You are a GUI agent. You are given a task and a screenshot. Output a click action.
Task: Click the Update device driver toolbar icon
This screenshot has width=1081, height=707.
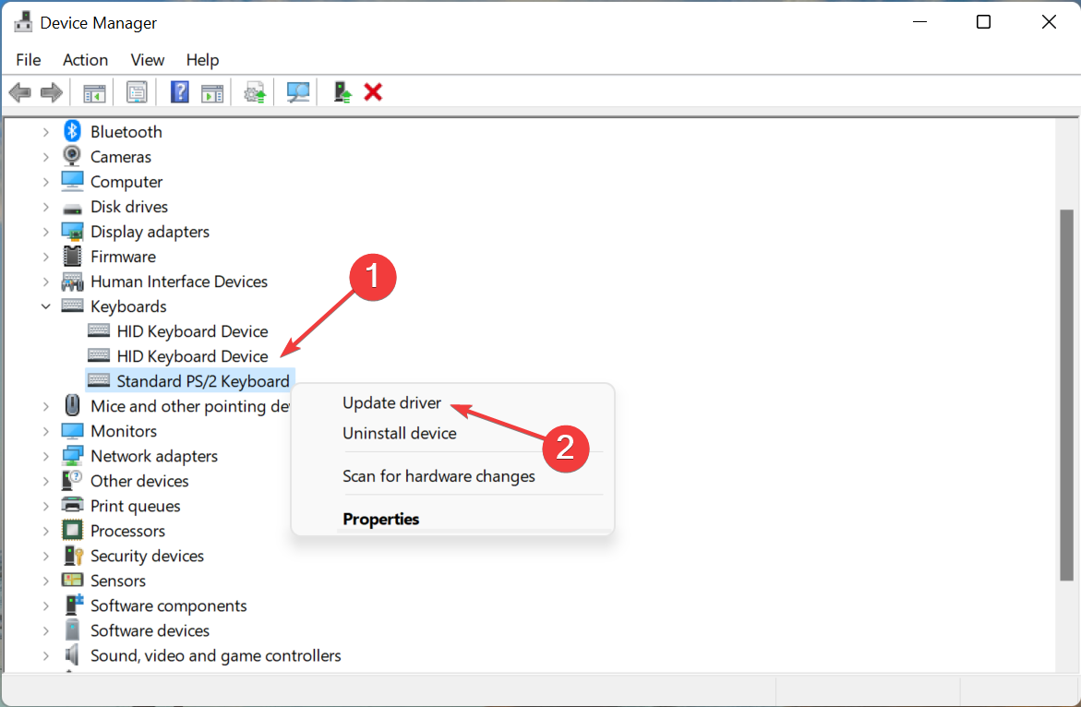point(255,92)
